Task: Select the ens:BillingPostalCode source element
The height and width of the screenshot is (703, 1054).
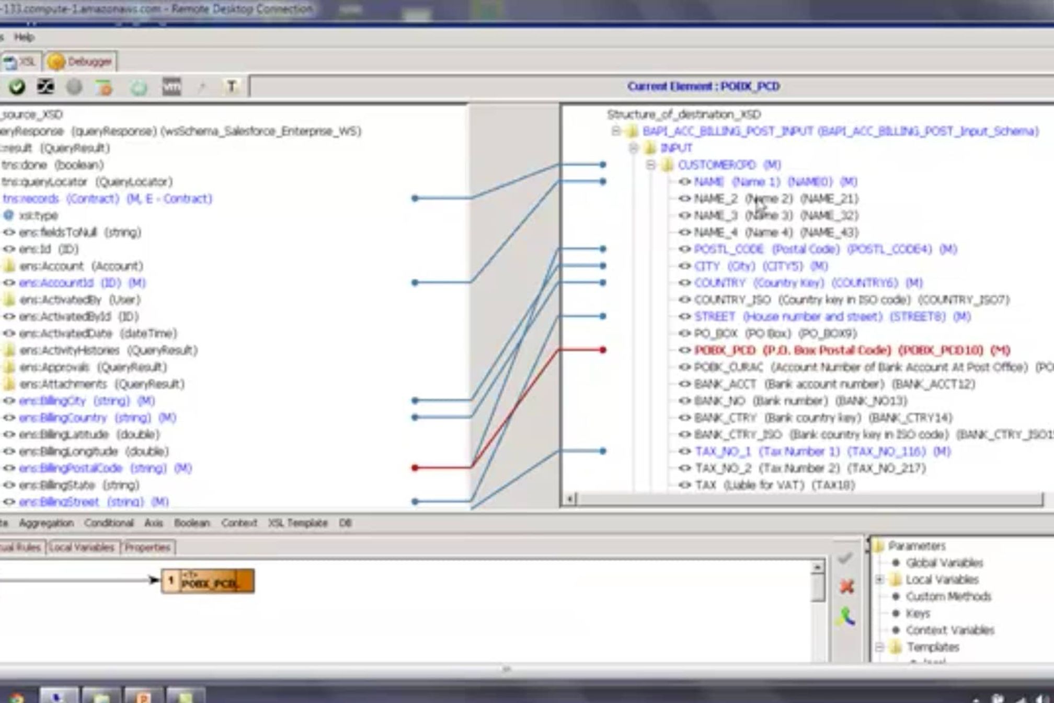Action: click(71, 468)
